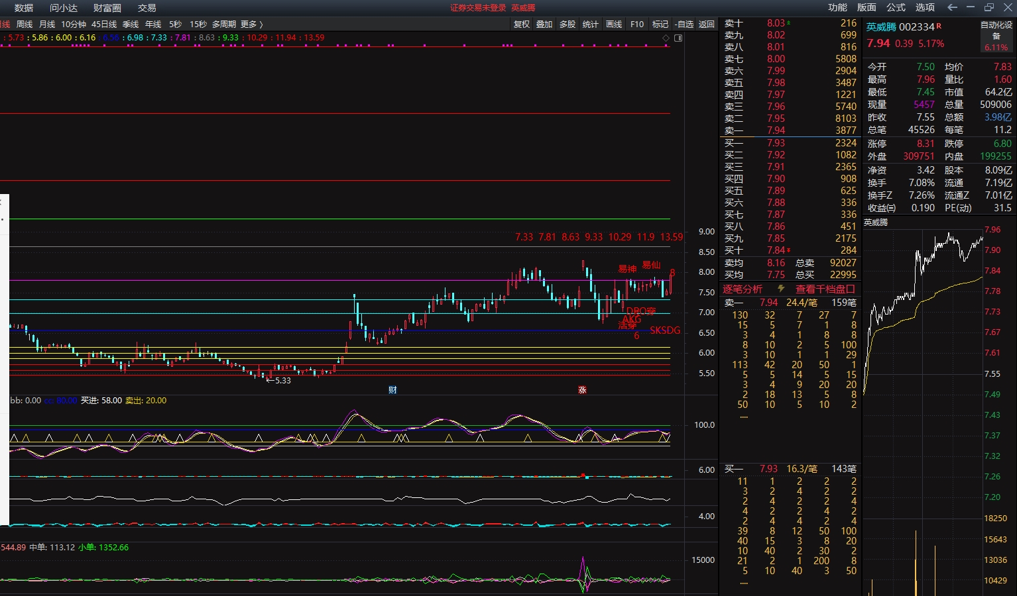This screenshot has width=1017, height=596.
Task: Click the green arrow next to 卖十 price
Action: pyautogui.click(x=789, y=23)
